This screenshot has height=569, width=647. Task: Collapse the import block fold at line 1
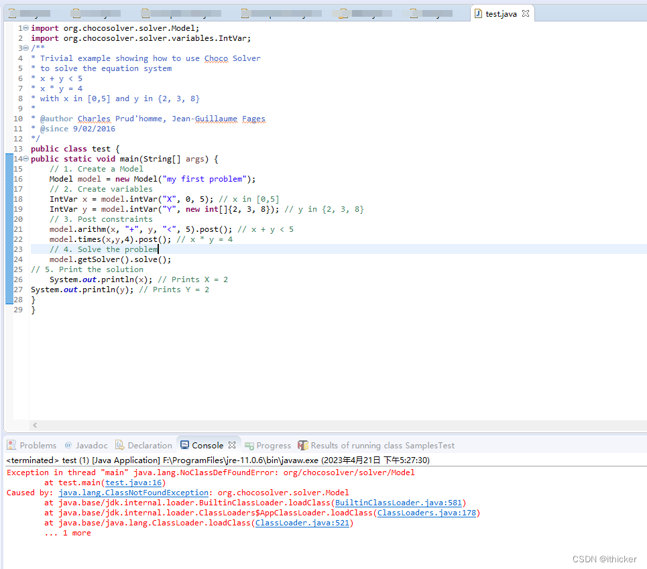pyautogui.click(x=25, y=28)
